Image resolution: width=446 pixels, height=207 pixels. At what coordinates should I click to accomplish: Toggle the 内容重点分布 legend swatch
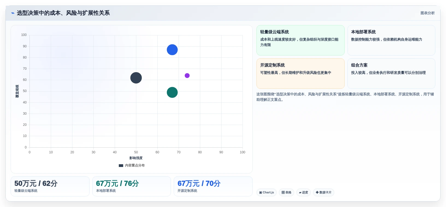121,166
